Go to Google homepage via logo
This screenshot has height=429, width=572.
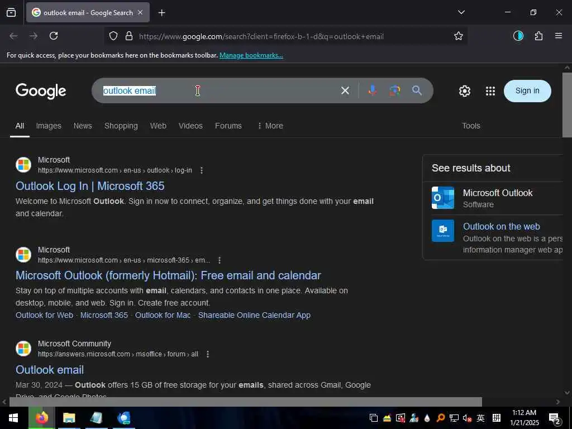41,91
